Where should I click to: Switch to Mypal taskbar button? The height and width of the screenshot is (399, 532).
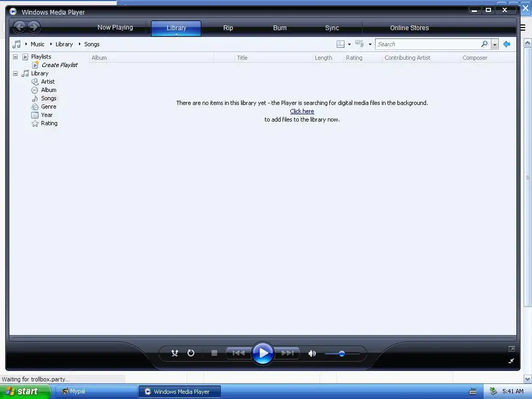(x=96, y=391)
